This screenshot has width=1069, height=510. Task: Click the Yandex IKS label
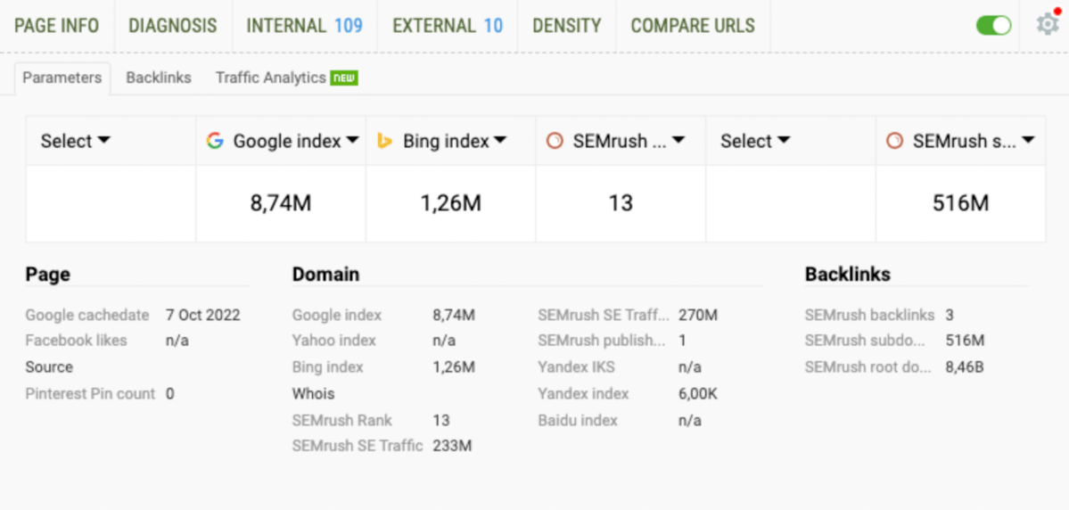pyautogui.click(x=576, y=366)
